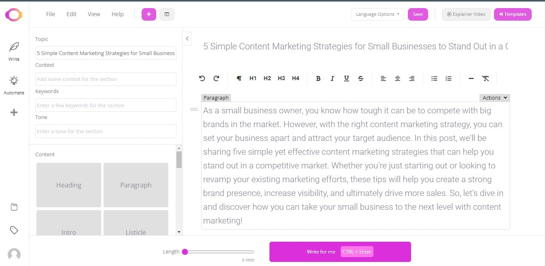Viewport: 545px width, 266px height.
Task: Collapse the left sidebar panel
Action: tap(187, 38)
